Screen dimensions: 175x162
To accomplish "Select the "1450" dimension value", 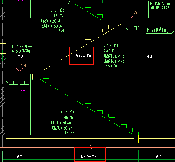I will coord(21,56).
